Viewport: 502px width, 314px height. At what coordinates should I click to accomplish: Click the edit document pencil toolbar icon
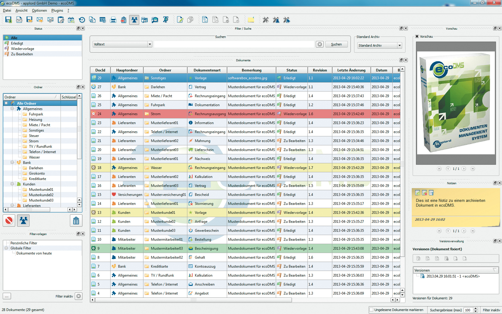[x=180, y=20]
